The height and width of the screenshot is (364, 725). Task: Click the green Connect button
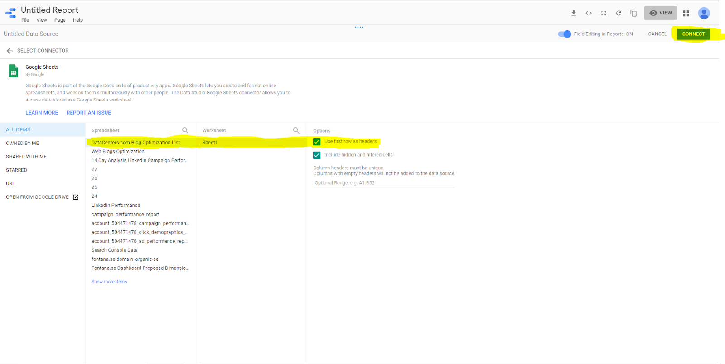tap(693, 34)
